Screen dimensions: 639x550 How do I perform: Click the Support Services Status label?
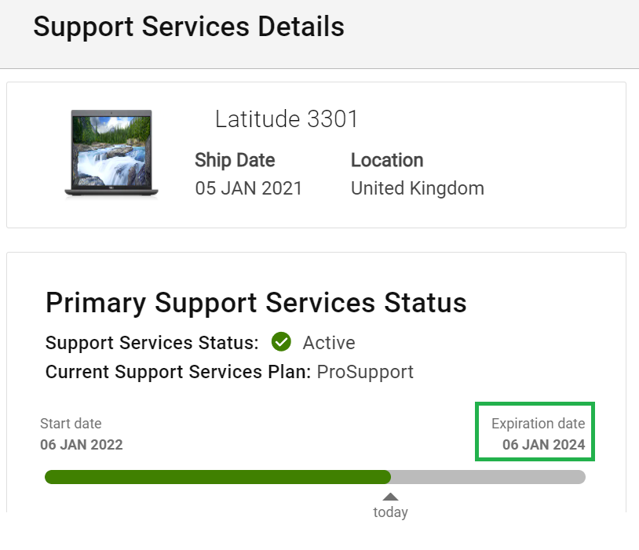(x=152, y=343)
